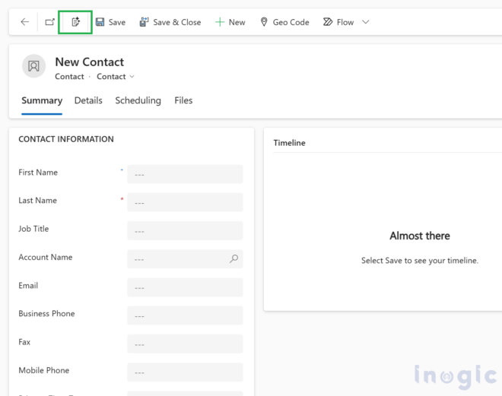Click the back arrow icon
The image size is (502, 396).
(x=24, y=22)
